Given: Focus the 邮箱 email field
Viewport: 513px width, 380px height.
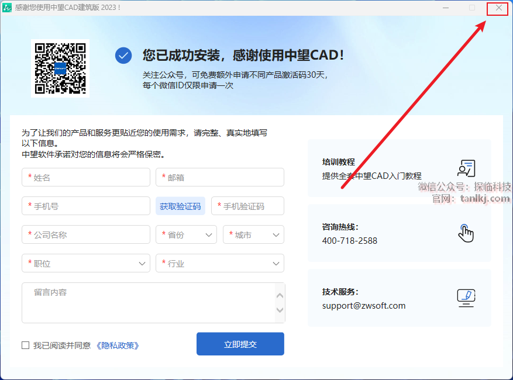Looking at the screenshot, I should (x=220, y=177).
